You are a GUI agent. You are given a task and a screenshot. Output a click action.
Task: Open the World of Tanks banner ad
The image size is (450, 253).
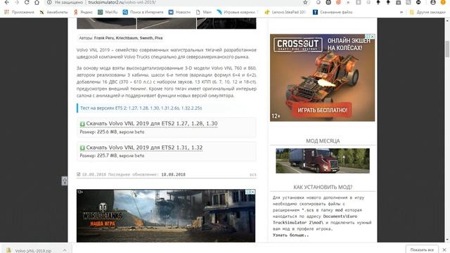click(166, 216)
